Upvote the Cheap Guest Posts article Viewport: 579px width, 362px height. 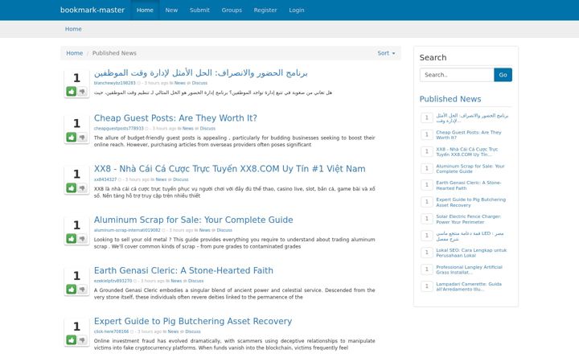[72, 137]
